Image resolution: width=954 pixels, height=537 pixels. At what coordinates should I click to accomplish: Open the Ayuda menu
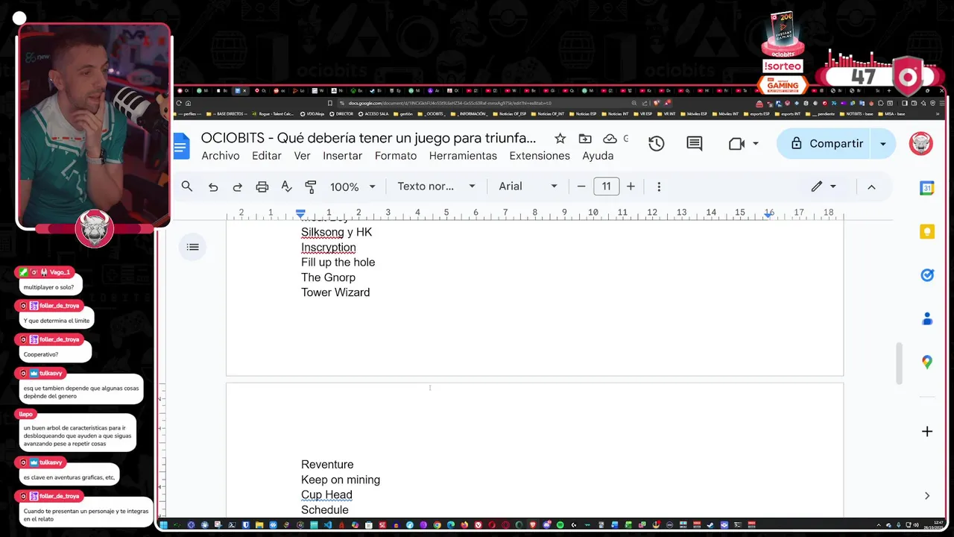(x=598, y=156)
